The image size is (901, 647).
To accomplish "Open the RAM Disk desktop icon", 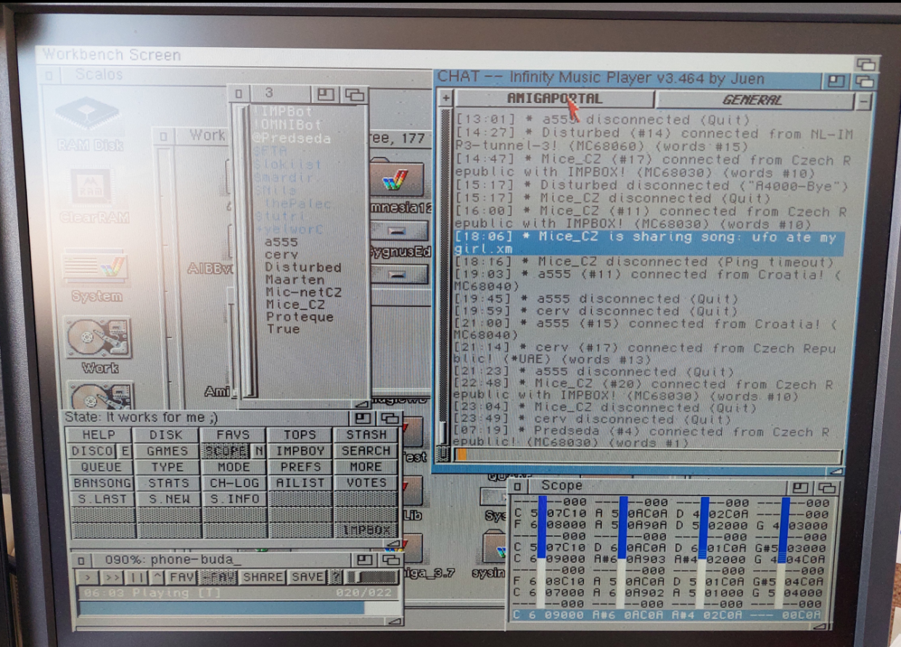I will (x=88, y=123).
